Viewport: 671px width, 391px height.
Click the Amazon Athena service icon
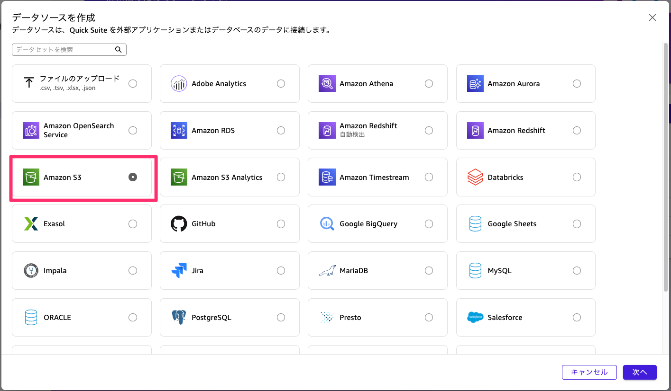327,83
